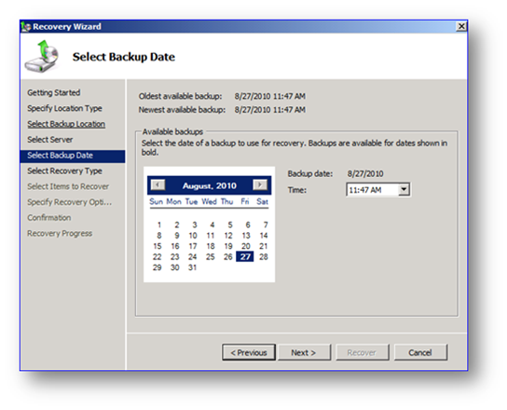Close the Recovery Wizard window

(x=461, y=26)
